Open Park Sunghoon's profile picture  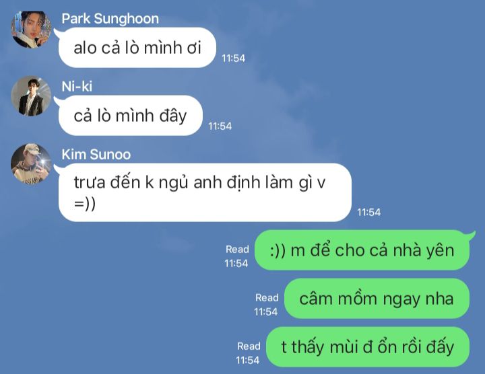pos(31,30)
